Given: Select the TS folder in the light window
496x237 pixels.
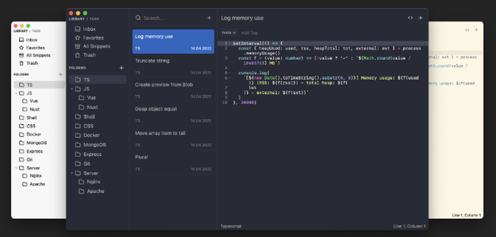Looking at the screenshot, I should click(39, 85).
